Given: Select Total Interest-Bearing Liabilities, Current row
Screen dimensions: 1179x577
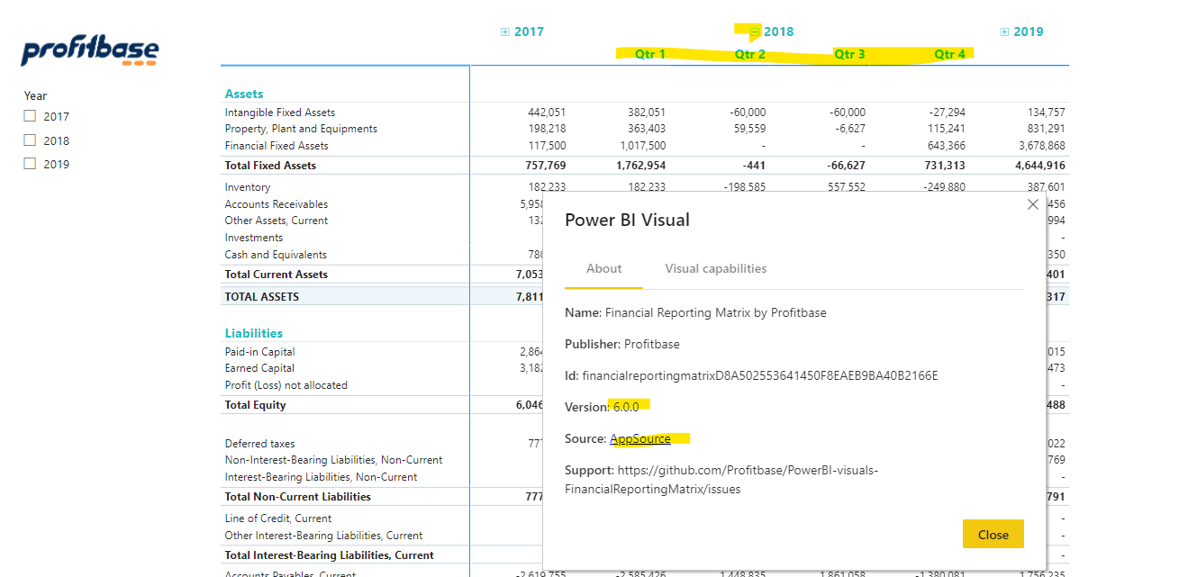Looking at the screenshot, I should click(330, 555).
